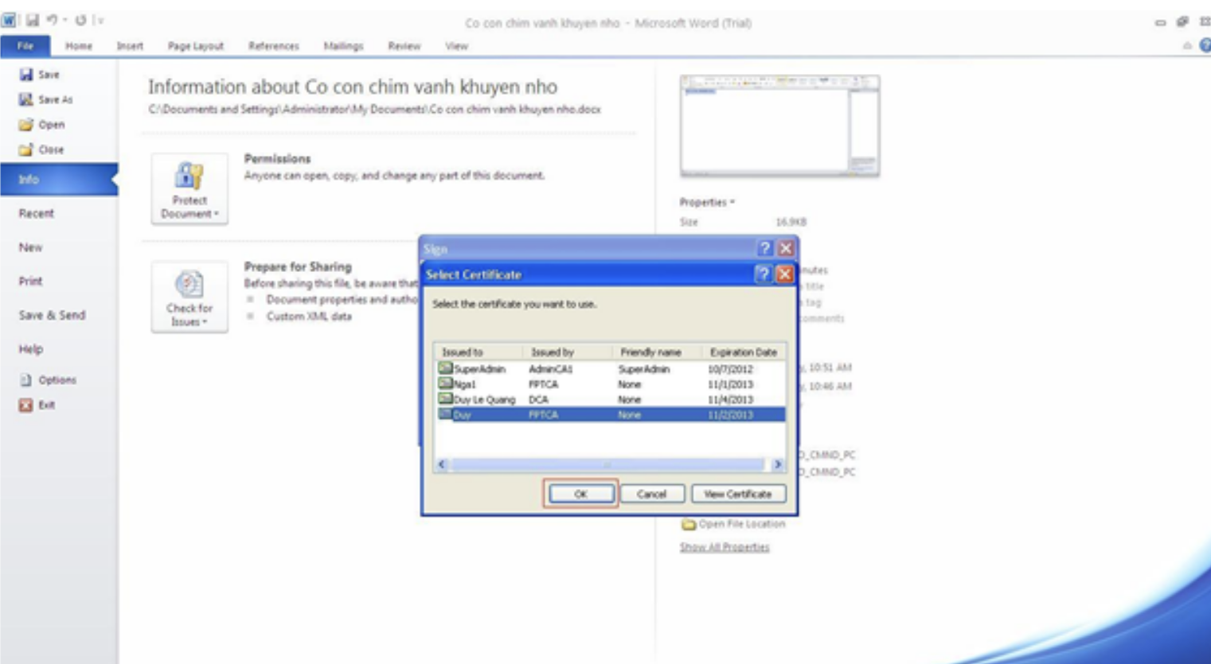Switch to the Insert ribbon tab

pyautogui.click(x=130, y=46)
